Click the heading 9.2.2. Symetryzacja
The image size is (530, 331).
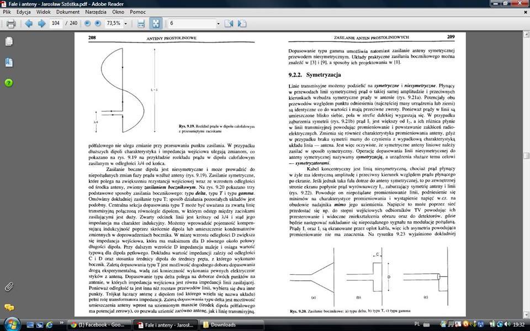click(315, 74)
